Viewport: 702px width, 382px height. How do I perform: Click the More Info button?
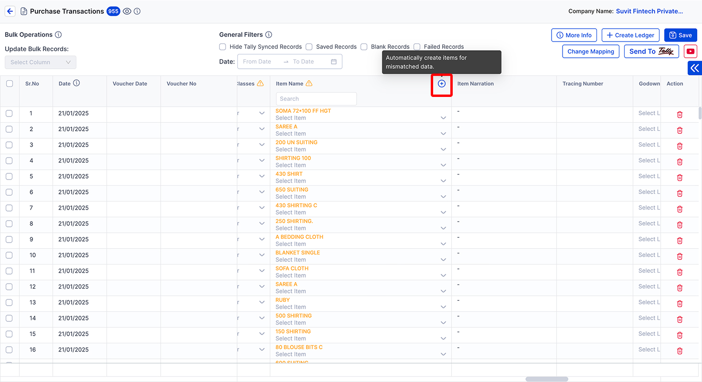574,35
